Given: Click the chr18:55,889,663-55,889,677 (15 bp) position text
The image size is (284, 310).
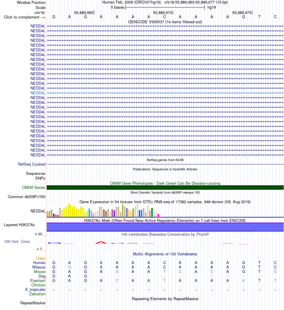Looking at the screenshot, I should [196, 2].
